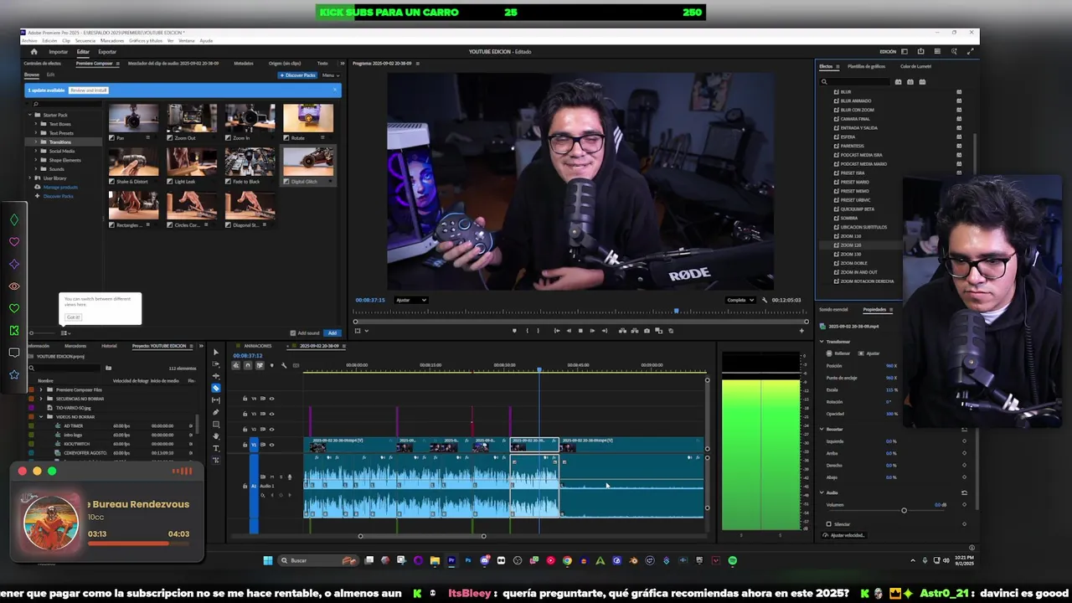Select the Ripple Edit tool

tap(215, 376)
